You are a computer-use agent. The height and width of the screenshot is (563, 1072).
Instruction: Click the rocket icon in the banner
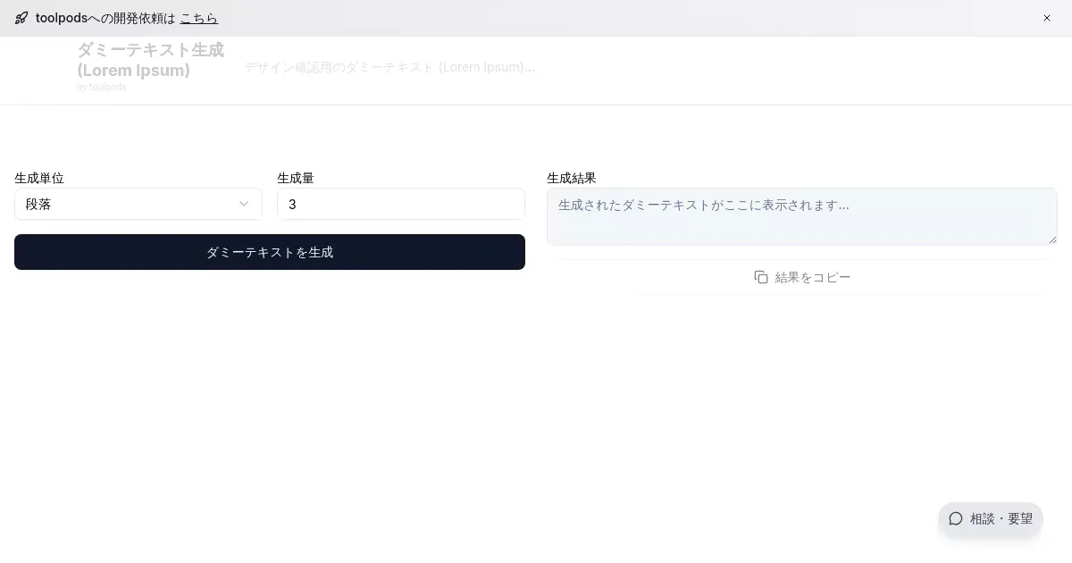[x=21, y=18]
